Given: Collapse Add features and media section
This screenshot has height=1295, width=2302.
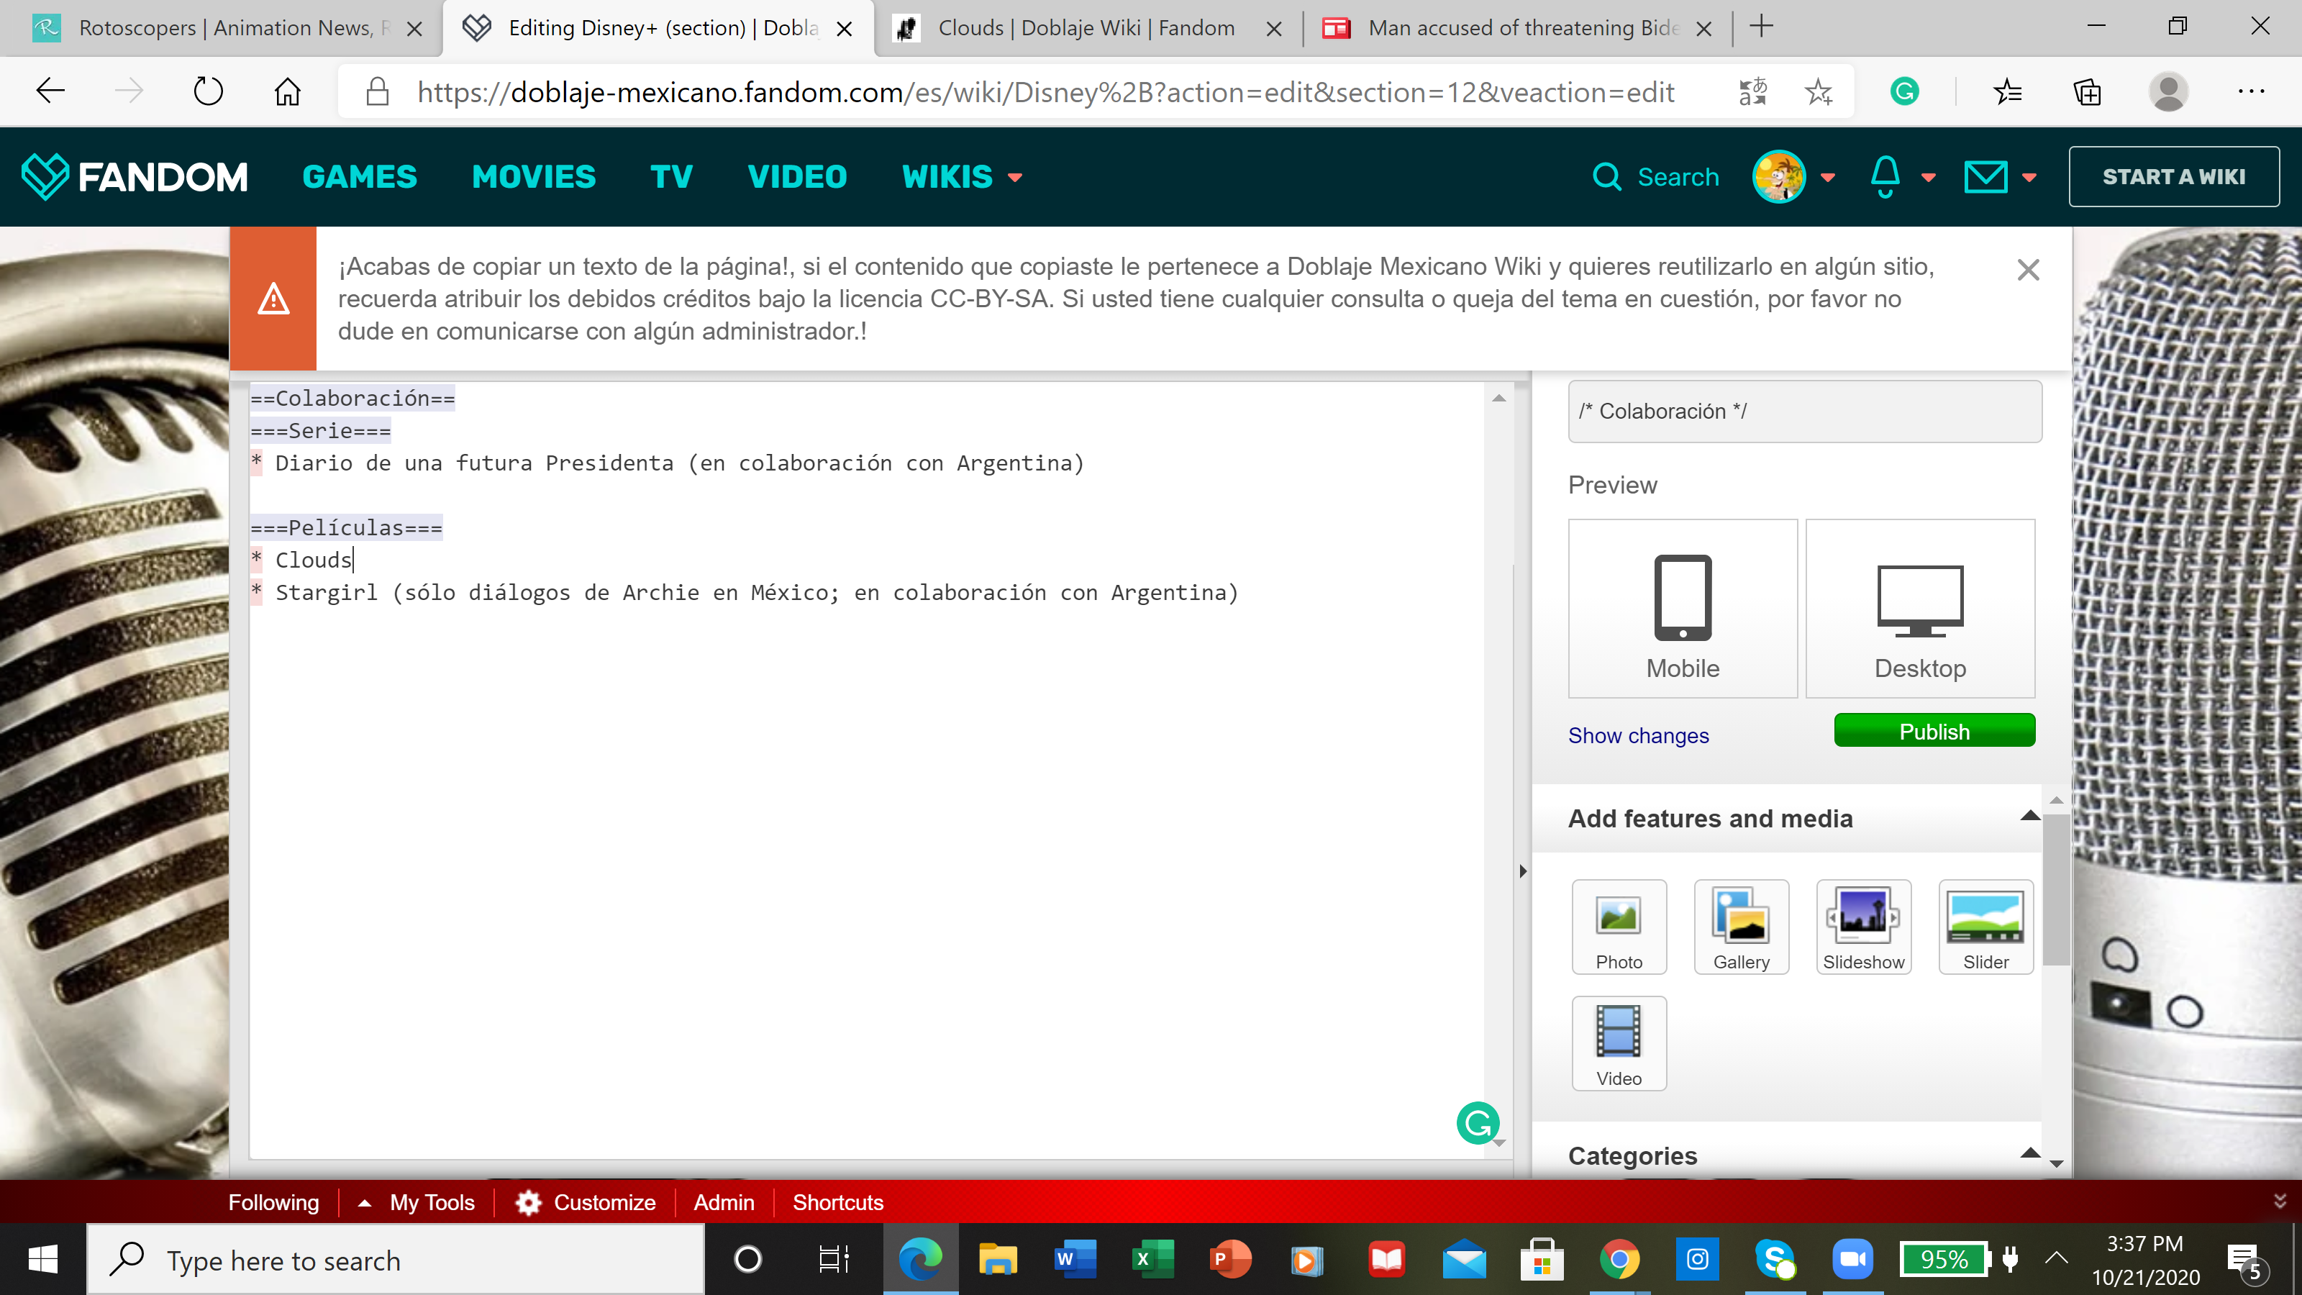Looking at the screenshot, I should (x=2029, y=815).
